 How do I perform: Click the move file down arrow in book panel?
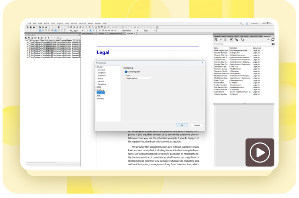pyautogui.click(x=48, y=38)
